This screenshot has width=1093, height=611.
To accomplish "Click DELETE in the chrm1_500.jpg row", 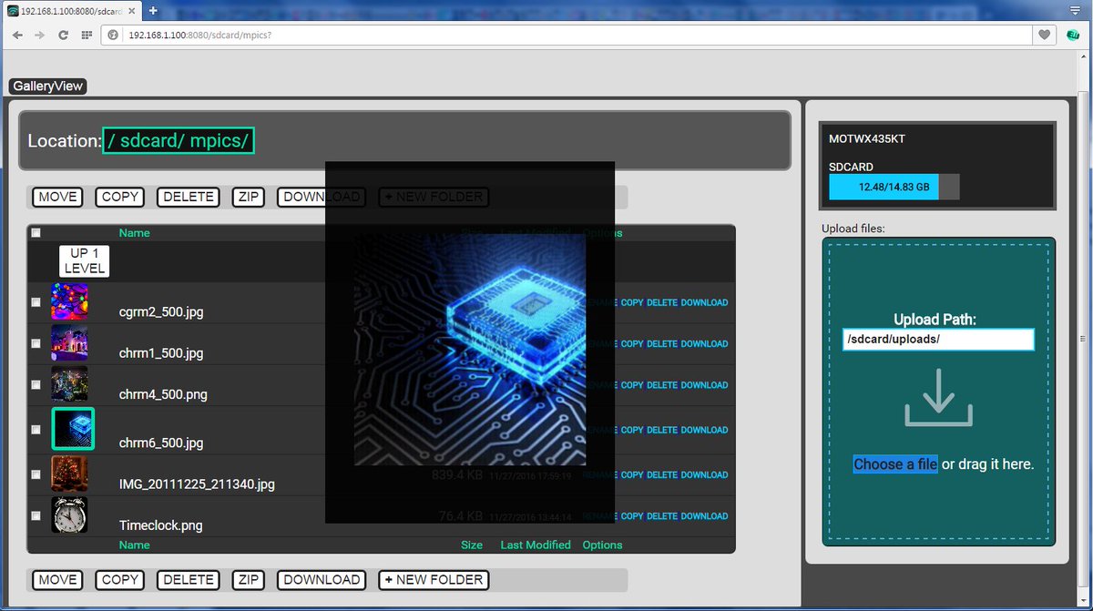I will [x=662, y=343].
